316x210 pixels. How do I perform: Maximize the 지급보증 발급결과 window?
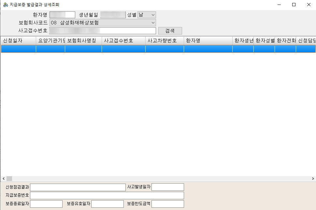(294, 5)
